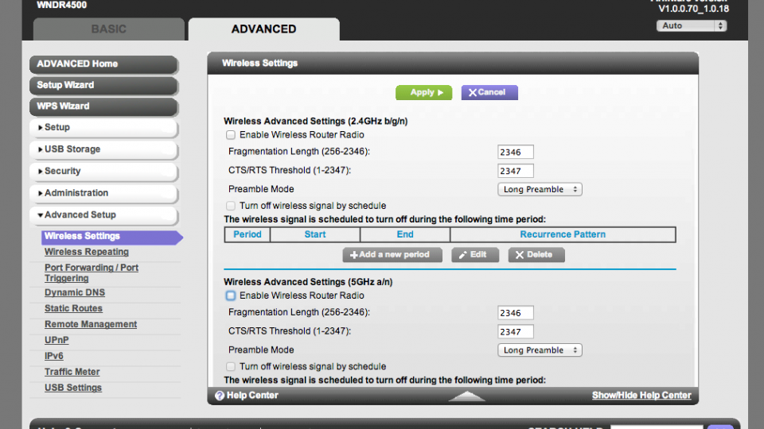Click Add a new period button

tap(392, 255)
